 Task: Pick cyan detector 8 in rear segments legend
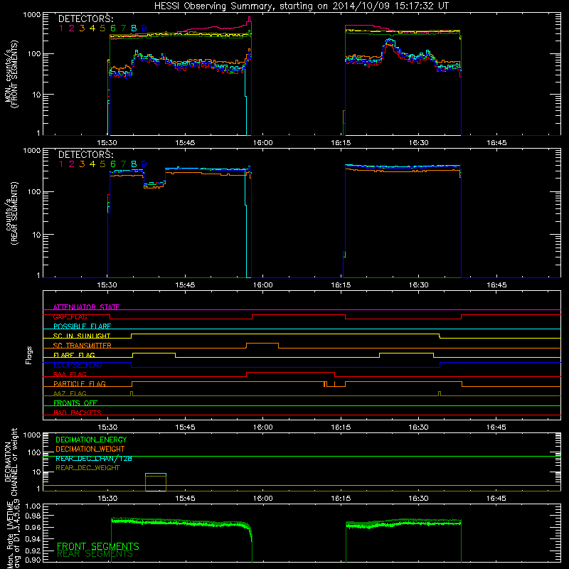tap(134, 164)
